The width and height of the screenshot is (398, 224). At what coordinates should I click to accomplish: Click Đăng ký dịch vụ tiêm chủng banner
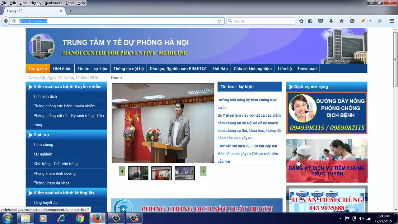(327, 161)
